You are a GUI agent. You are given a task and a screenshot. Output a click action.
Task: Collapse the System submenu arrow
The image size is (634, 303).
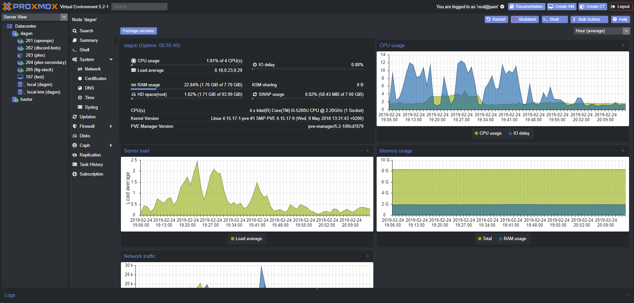111,60
